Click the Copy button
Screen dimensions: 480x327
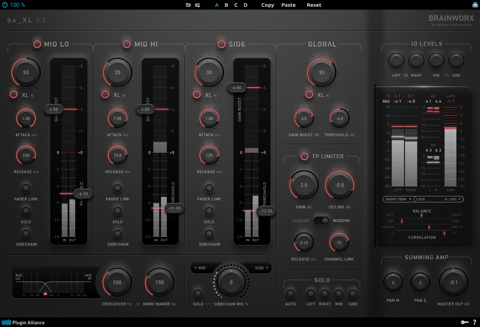pos(268,5)
